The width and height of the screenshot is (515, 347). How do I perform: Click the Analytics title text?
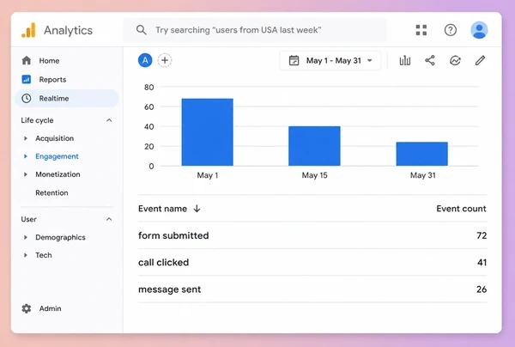[69, 30]
